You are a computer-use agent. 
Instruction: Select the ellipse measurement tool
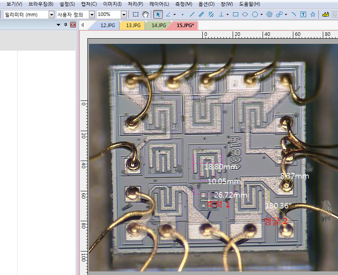tap(245, 14)
